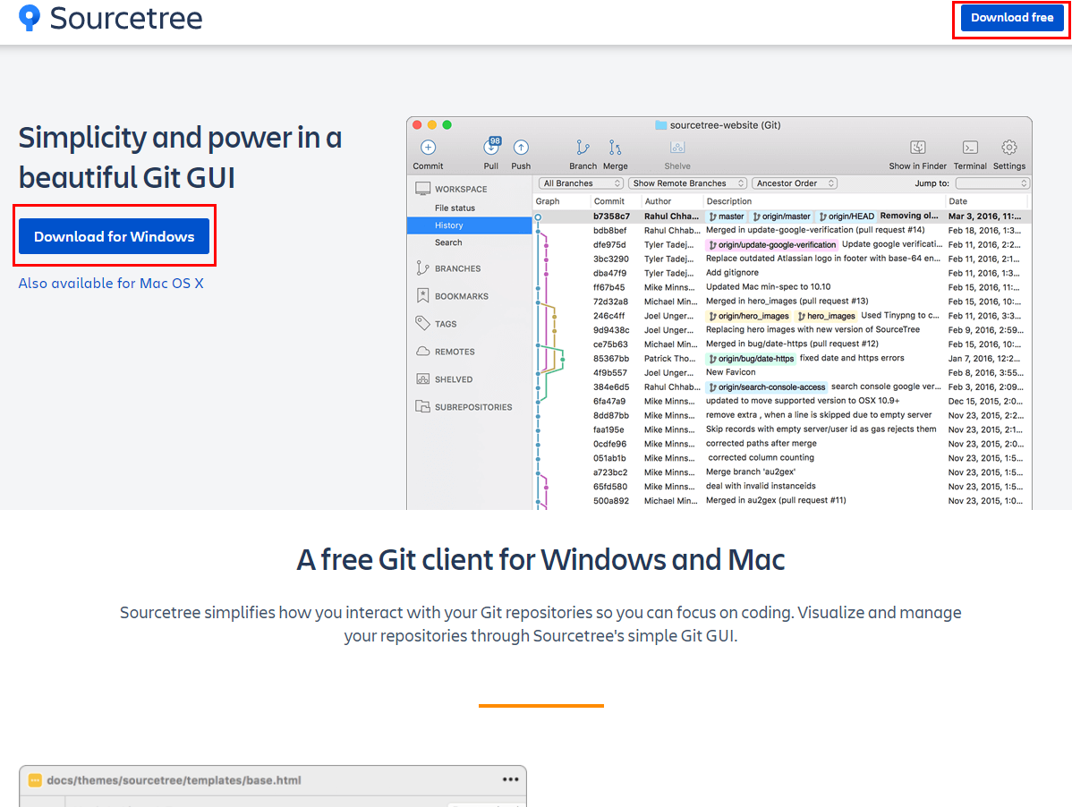The width and height of the screenshot is (1072, 807).
Task: Select commit a723bc2 Merge branch 'au2gex'
Action: [781, 472]
